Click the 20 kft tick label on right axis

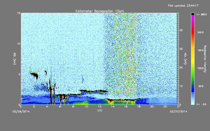pyautogui.click(x=181, y=68)
